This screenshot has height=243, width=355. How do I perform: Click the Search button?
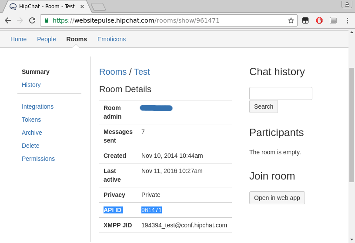pyautogui.click(x=264, y=107)
